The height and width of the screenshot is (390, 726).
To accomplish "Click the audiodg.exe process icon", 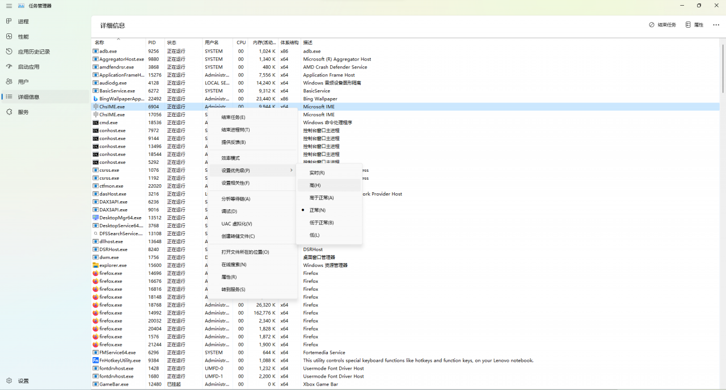I will point(95,83).
